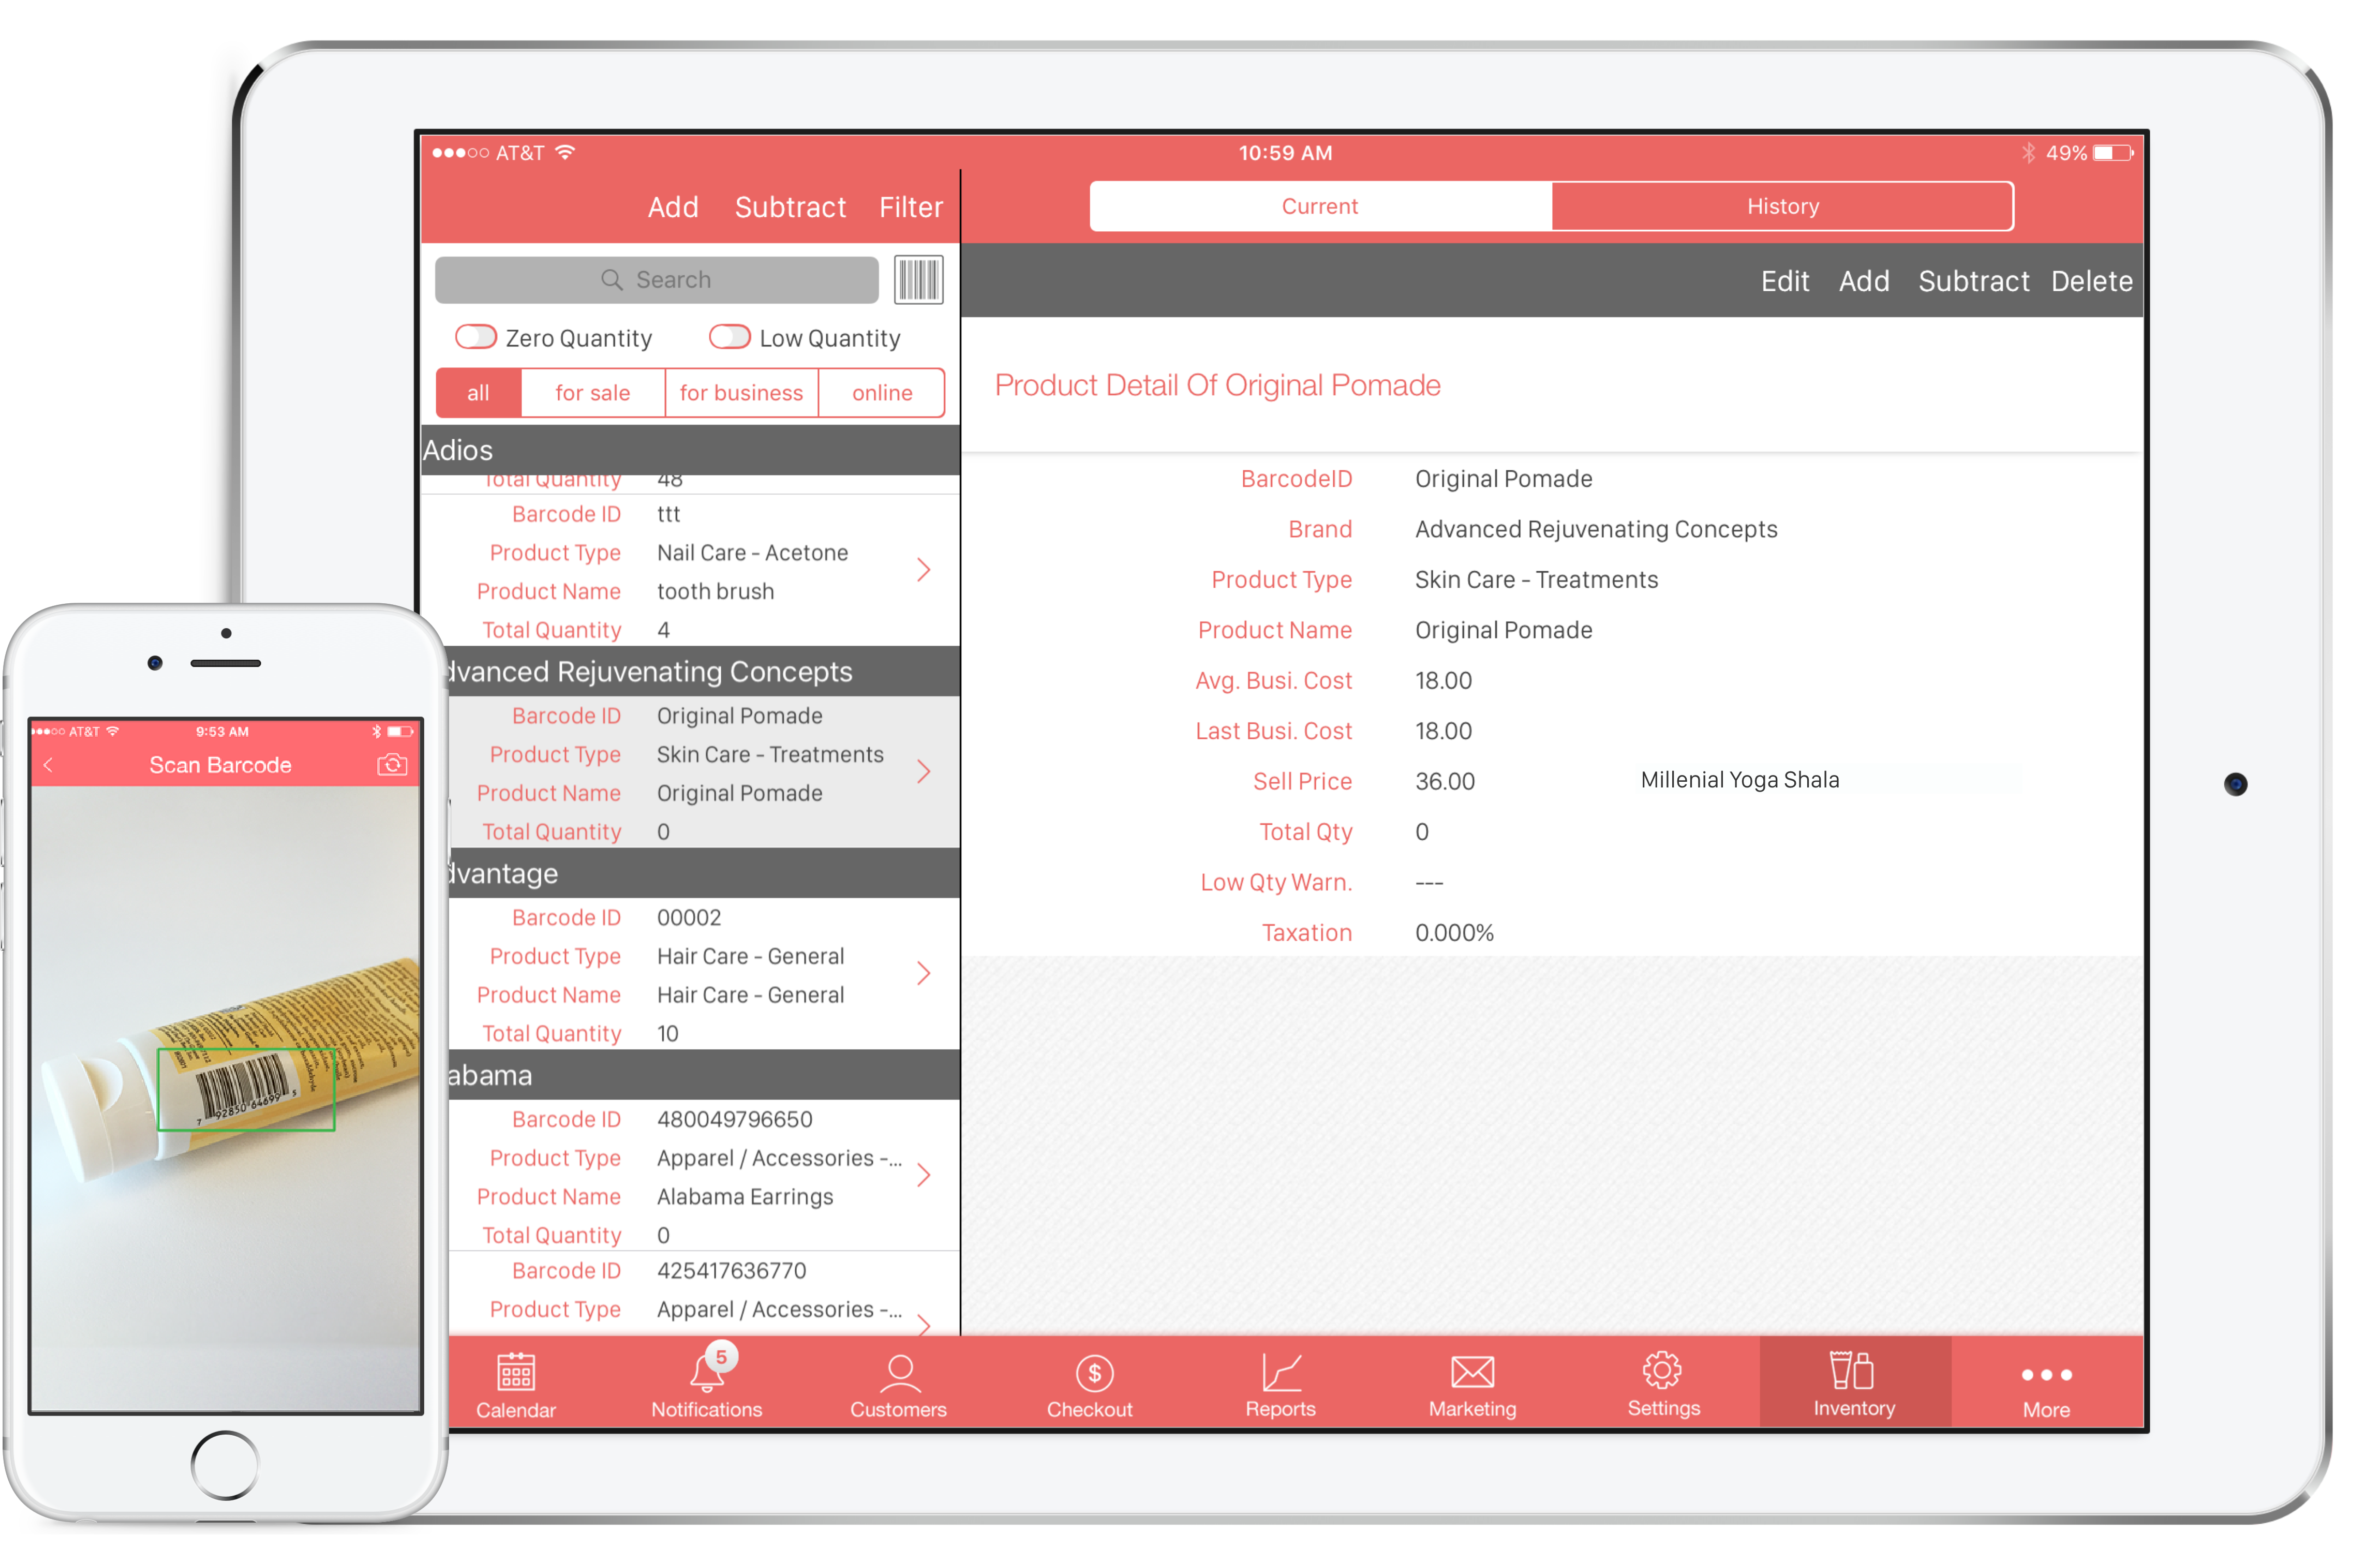Select the 'for business' filter segment

742,393
